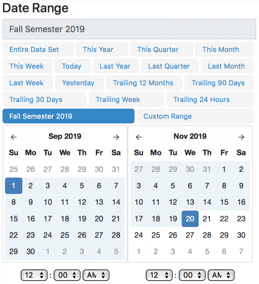The image size is (259, 284).
Task: Apply the Last Week preset
Action: coord(27,83)
